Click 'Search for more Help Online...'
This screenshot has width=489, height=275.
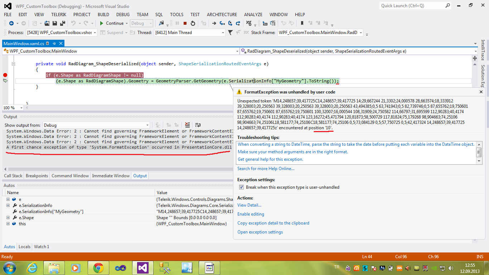pos(266,169)
